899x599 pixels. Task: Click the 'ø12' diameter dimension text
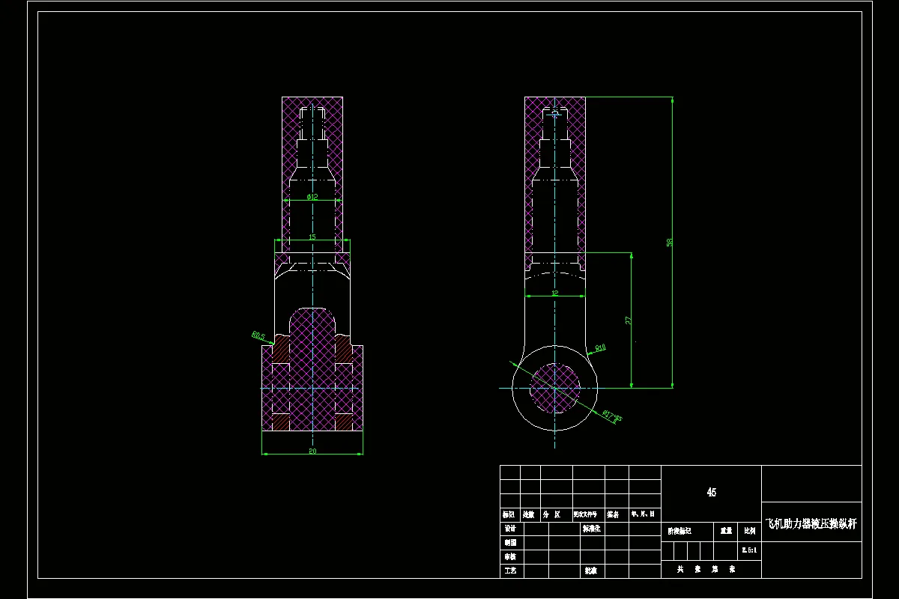coord(312,197)
